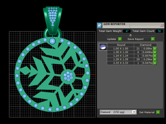This screenshot has height=124, width=166.
Task: Click the Total Gem Count value 58
Action: pos(159,31)
